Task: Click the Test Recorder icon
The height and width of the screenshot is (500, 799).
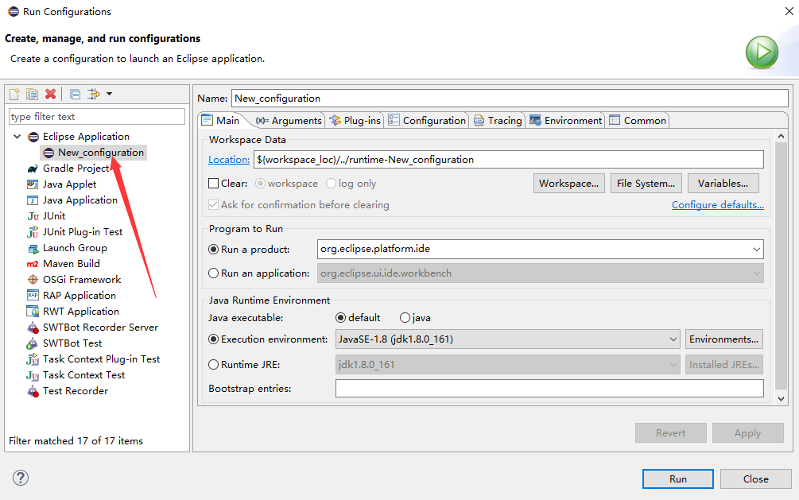Action: [33, 391]
